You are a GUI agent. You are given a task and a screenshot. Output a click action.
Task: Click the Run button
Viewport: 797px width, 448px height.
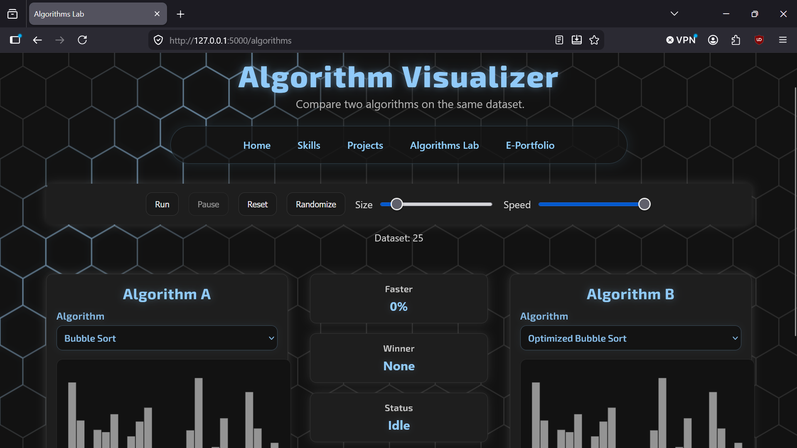click(x=162, y=204)
